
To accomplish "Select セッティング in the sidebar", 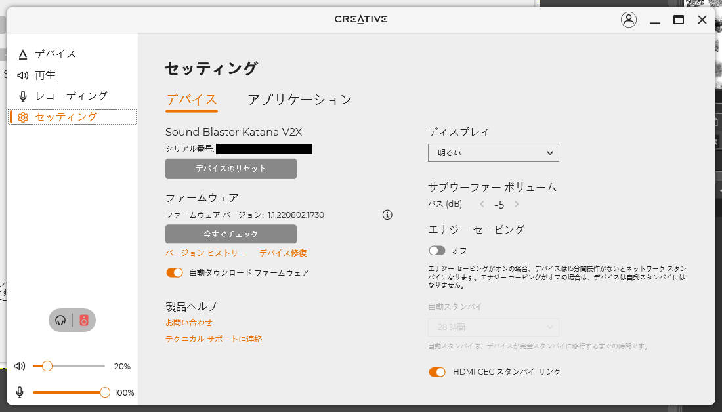I will [72, 117].
